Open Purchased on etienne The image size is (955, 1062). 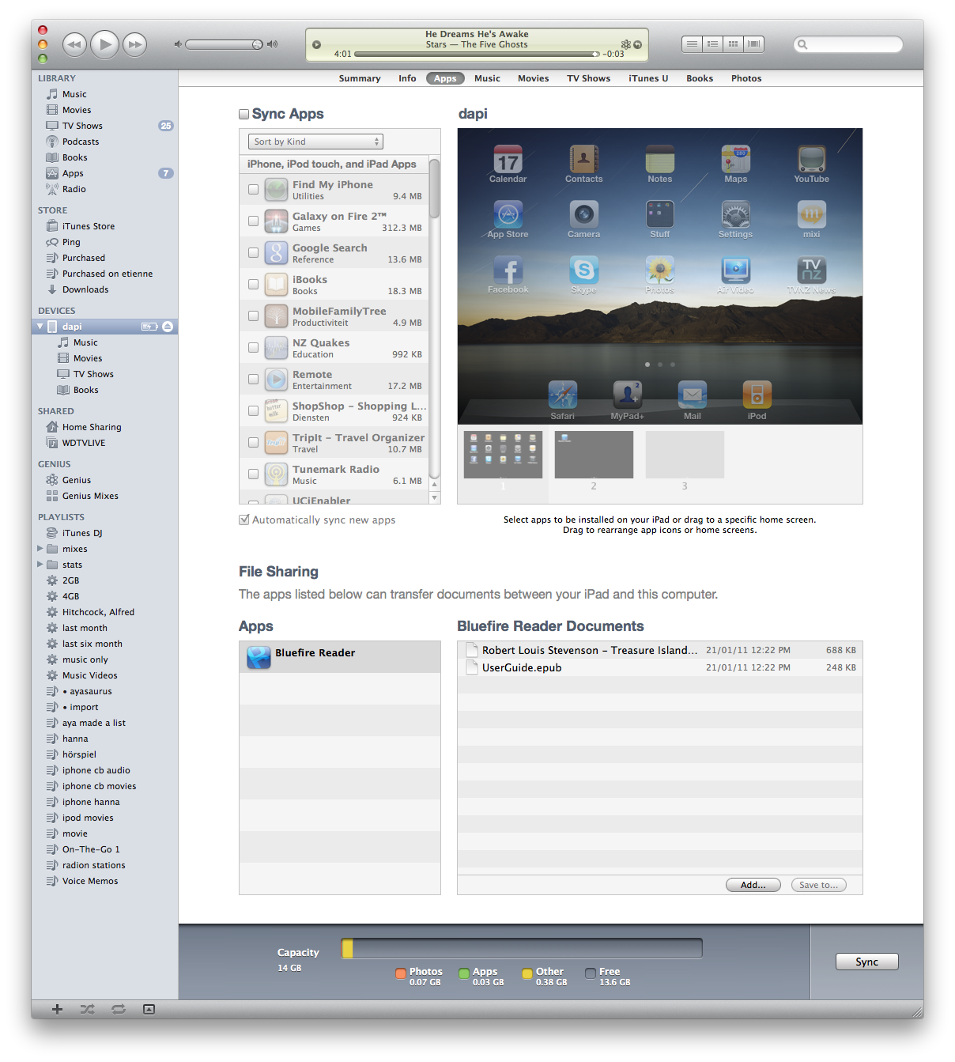[108, 274]
